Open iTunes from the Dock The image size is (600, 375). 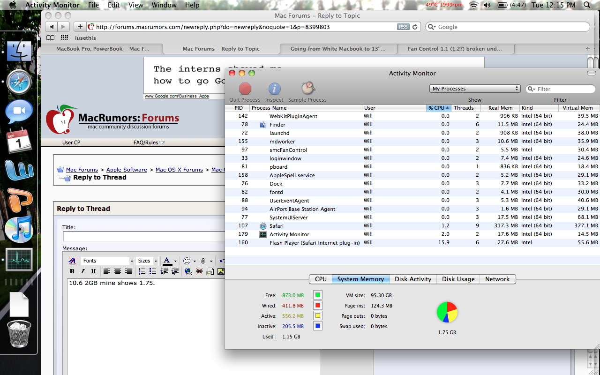tap(19, 229)
